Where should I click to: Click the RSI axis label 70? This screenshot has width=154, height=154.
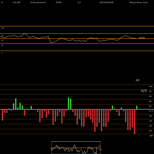(x=2, y=35)
